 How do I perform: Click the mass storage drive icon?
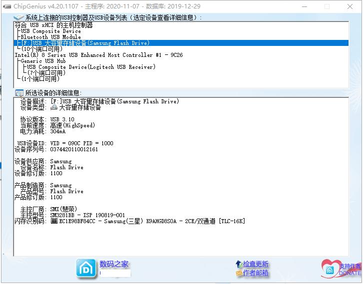point(54,107)
